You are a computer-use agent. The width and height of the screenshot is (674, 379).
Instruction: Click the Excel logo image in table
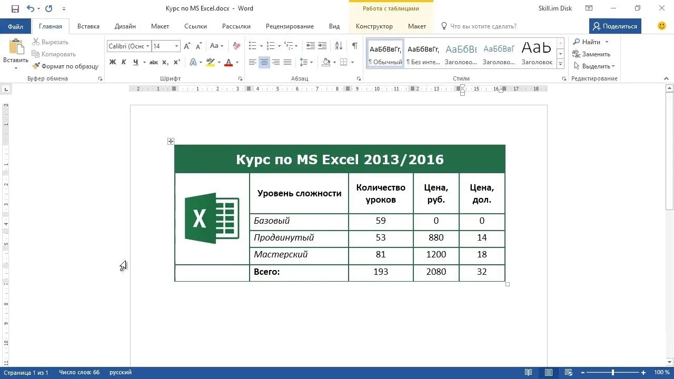tap(212, 218)
